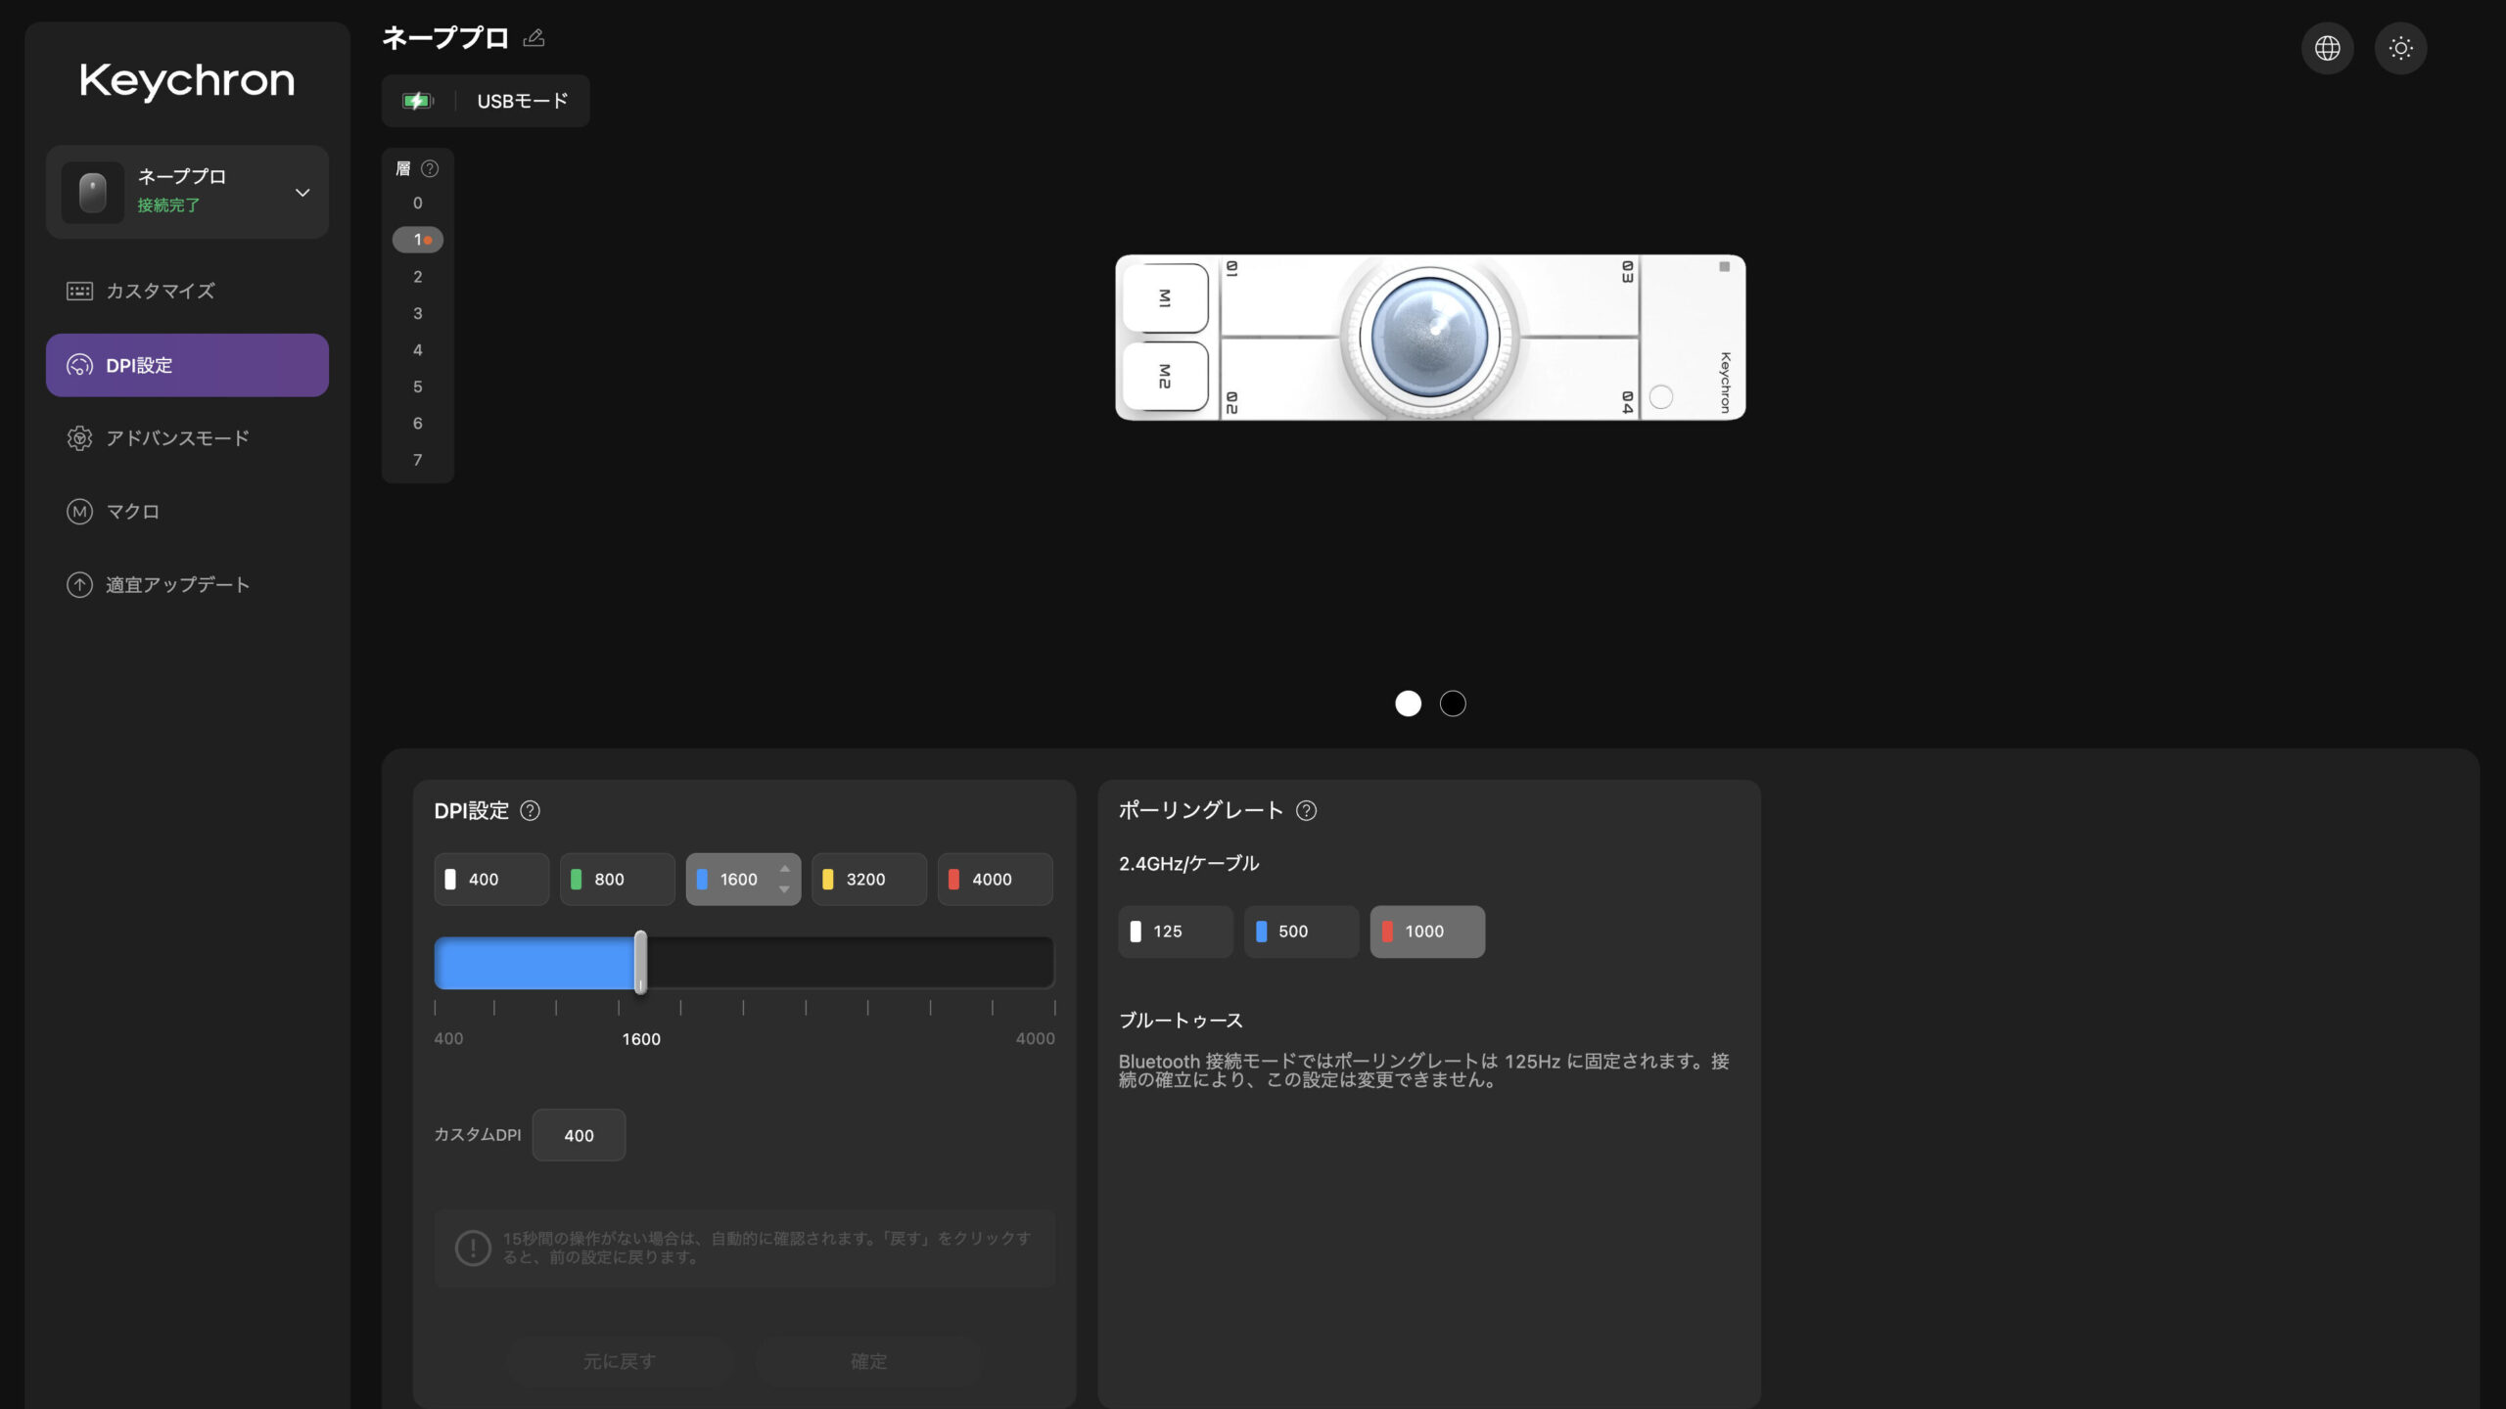
Task: Click the 03 zone on trackball image
Action: tap(1578, 296)
